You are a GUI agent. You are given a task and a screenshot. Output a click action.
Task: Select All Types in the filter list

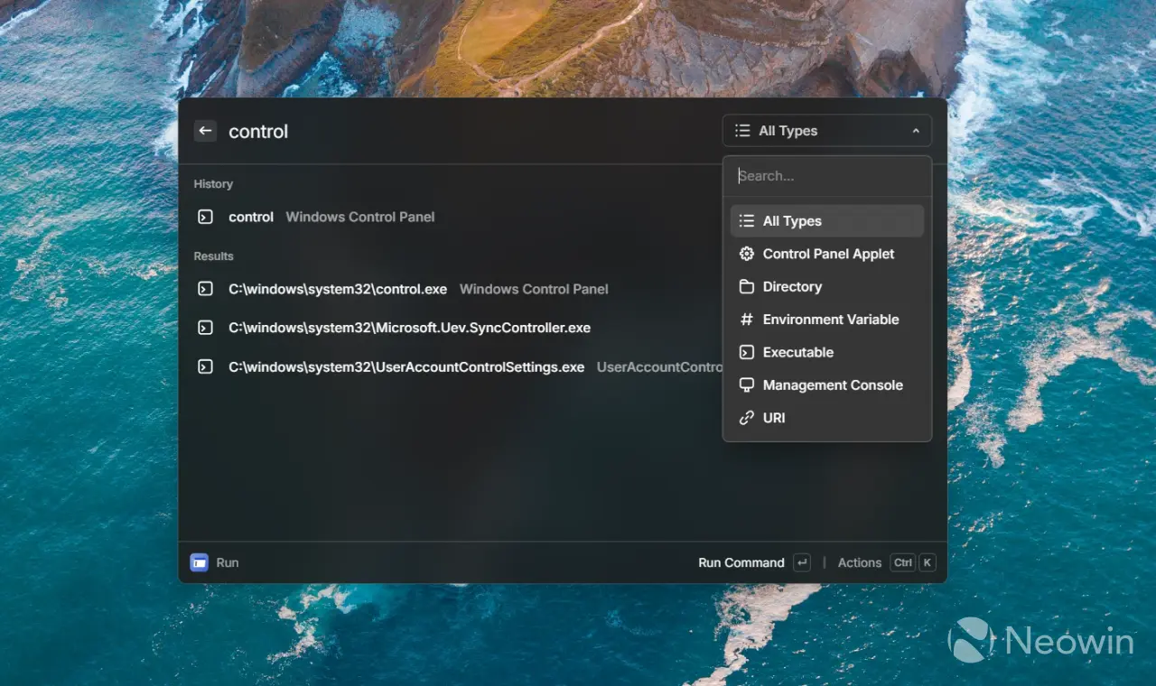(x=826, y=221)
